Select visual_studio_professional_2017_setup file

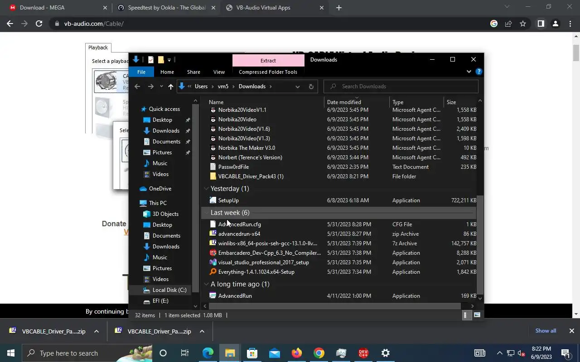263,262
